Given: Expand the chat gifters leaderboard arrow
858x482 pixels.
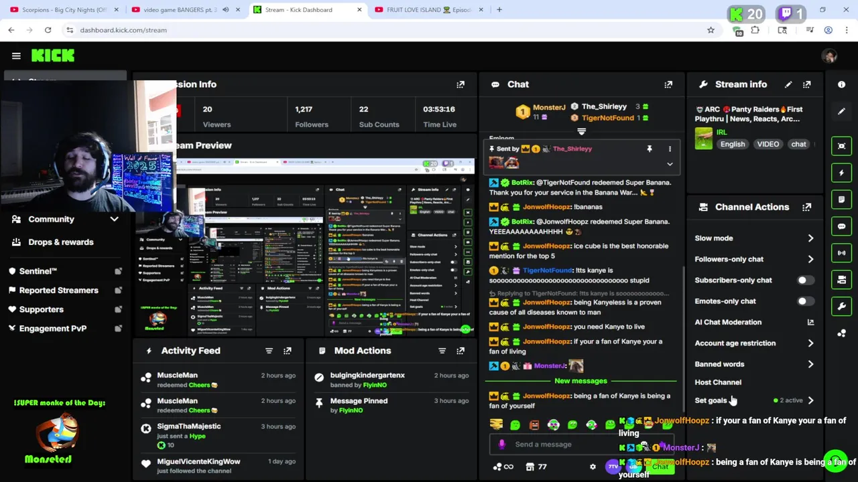Looking at the screenshot, I should (x=581, y=131).
